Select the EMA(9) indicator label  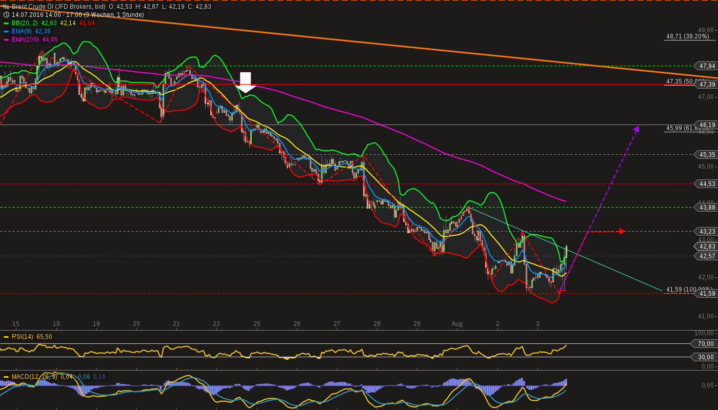[22, 31]
